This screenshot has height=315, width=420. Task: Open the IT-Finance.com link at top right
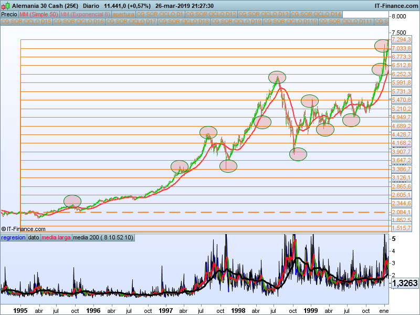[396, 5]
